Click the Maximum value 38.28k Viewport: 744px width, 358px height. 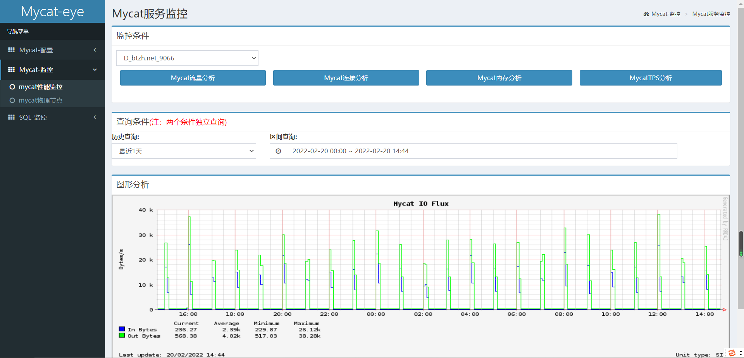[310, 336]
